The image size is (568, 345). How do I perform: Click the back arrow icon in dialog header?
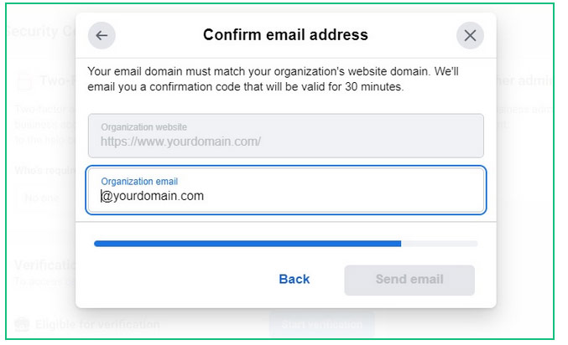[x=102, y=35]
